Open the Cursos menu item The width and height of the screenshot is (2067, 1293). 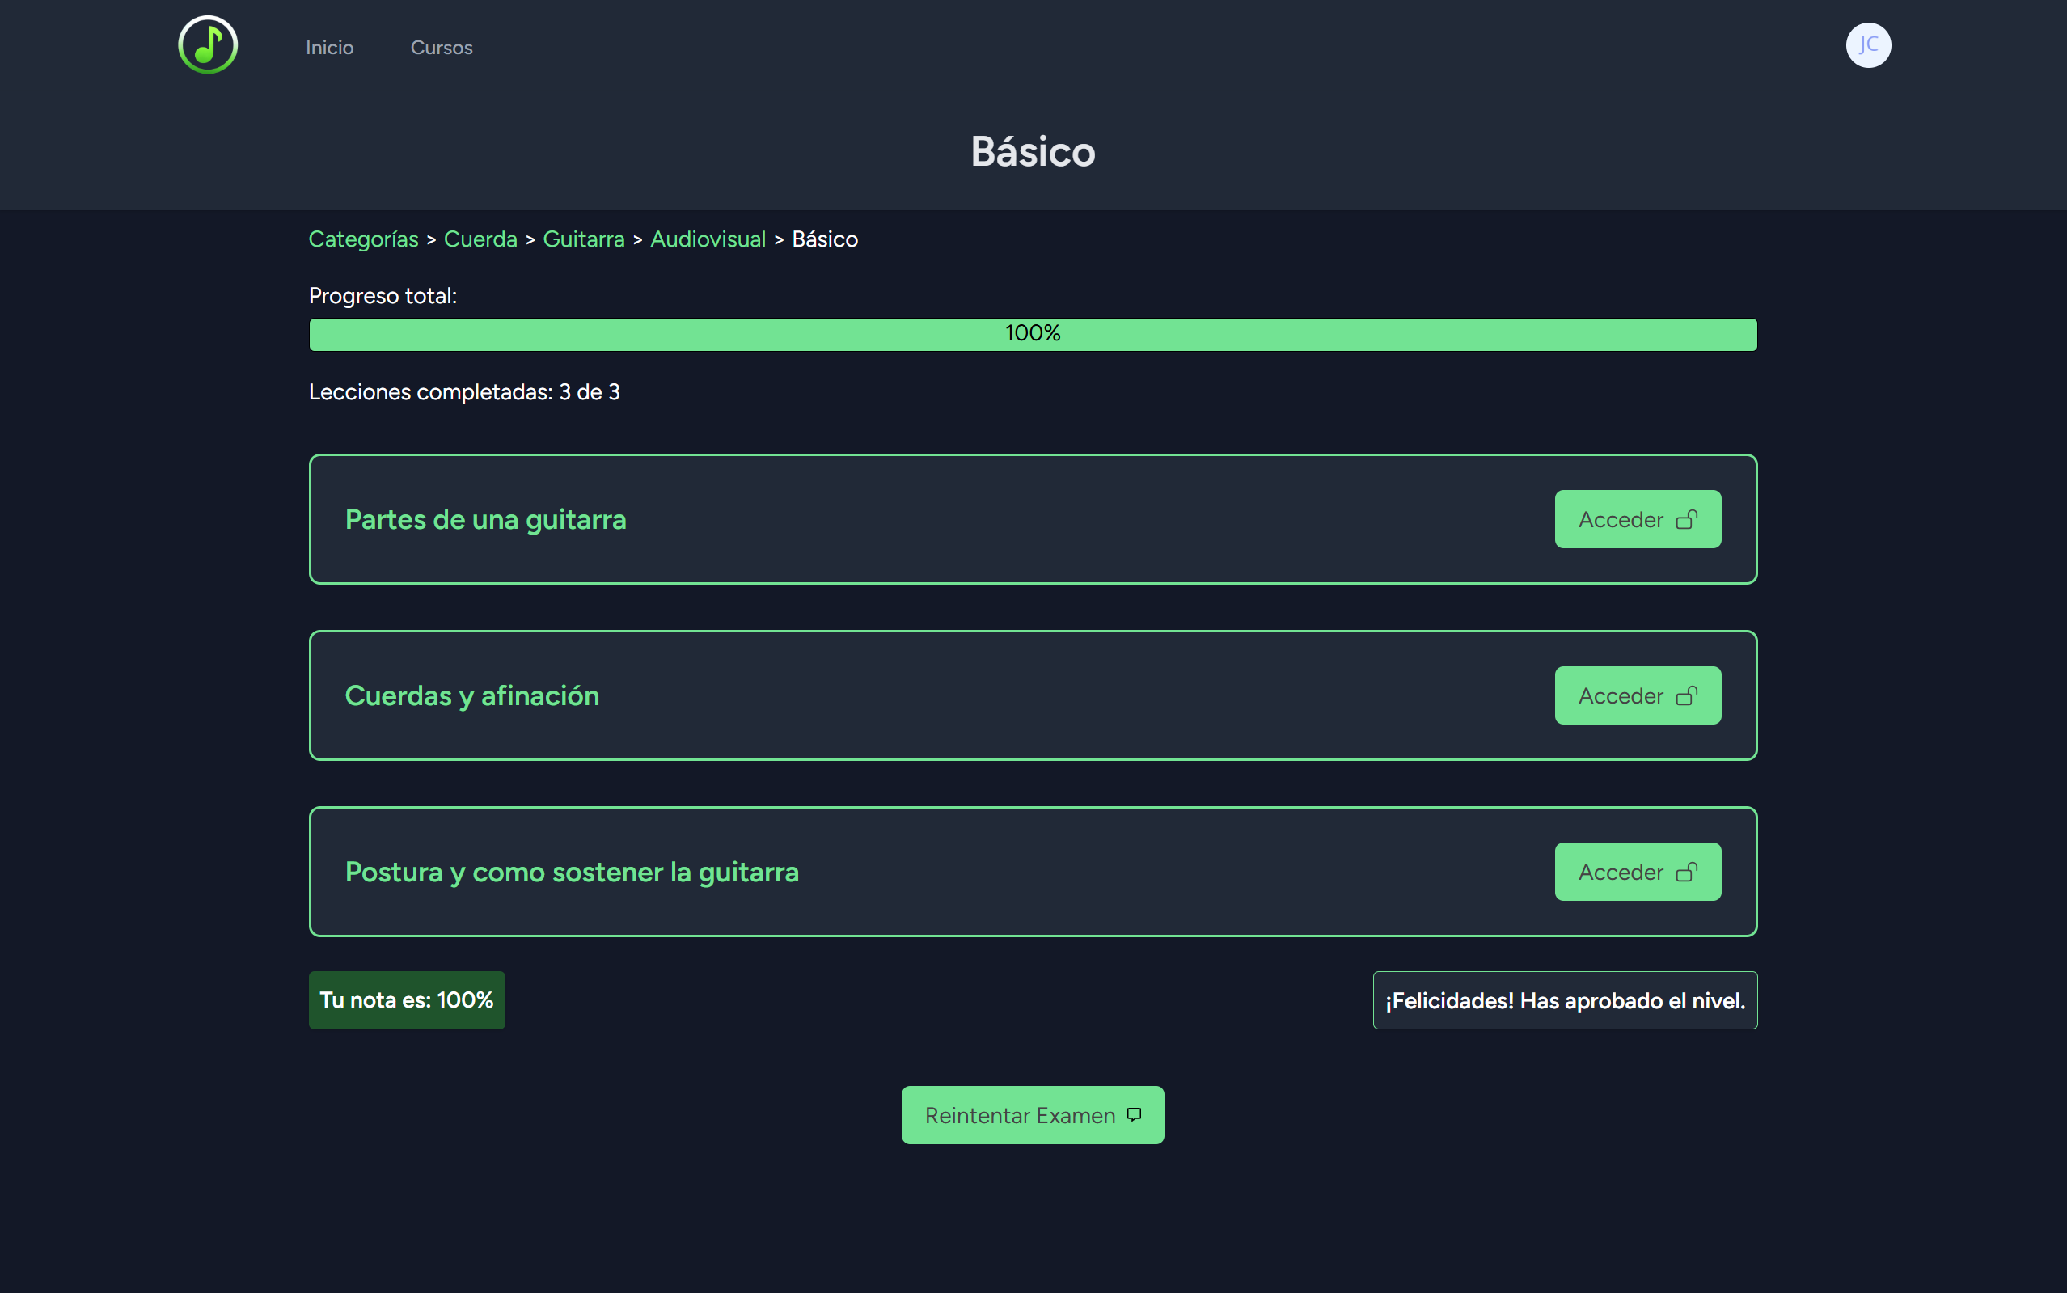coord(442,47)
